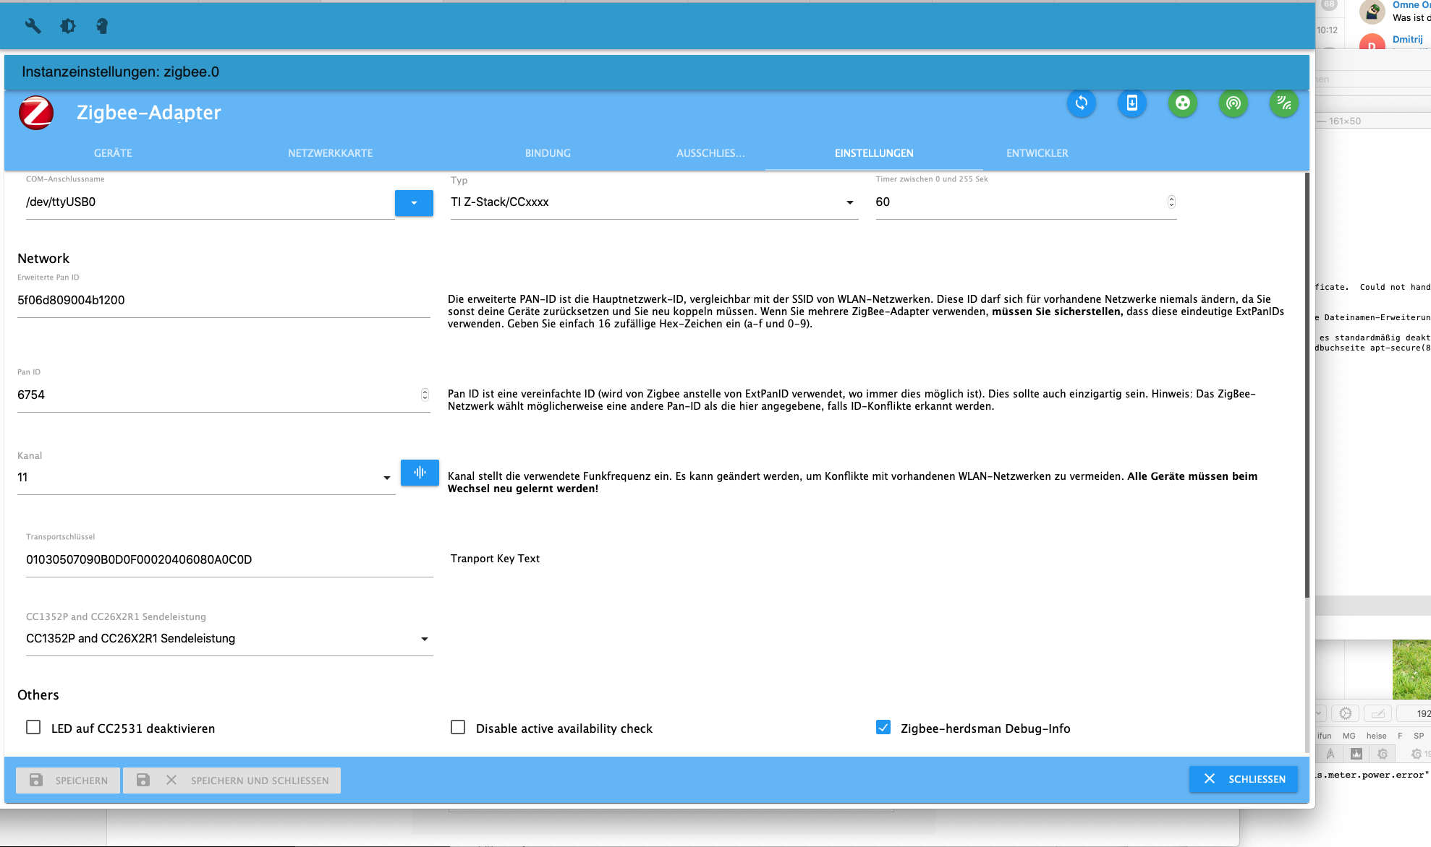Click the Erweiterte Pan ID input field
The width and height of the screenshot is (1431, 847).
pos(224,301)
